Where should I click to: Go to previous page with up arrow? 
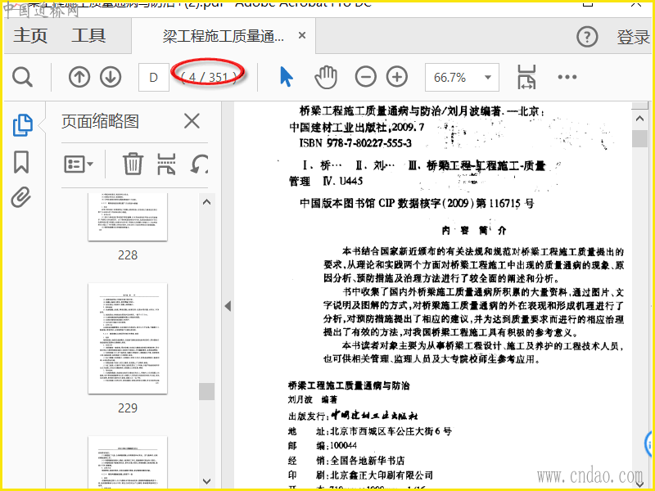(79, 77)
